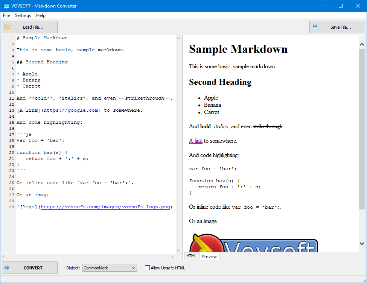
Task: Click the google.com URL in editor
Action: pyautogui.click(x=71, y=110)
